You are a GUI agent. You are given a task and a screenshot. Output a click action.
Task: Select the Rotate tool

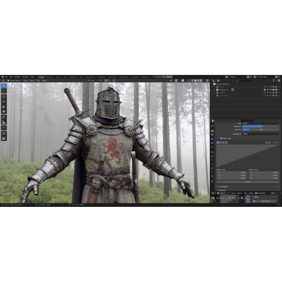coord(4,102)
